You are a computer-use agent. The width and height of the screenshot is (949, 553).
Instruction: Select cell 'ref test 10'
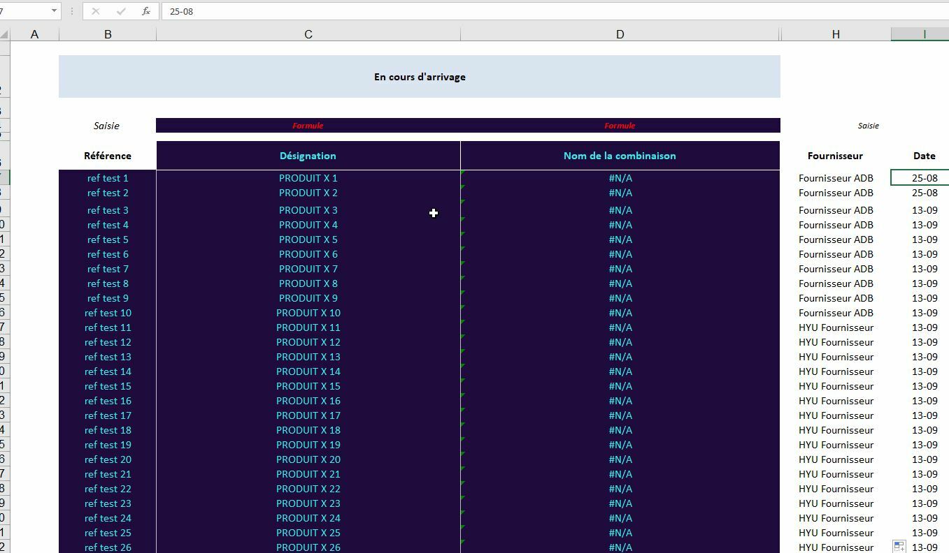click(108, 313)
